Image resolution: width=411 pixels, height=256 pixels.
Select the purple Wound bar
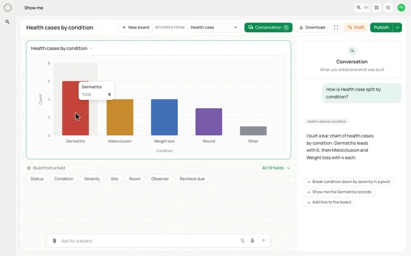click(x=209, y=122)
